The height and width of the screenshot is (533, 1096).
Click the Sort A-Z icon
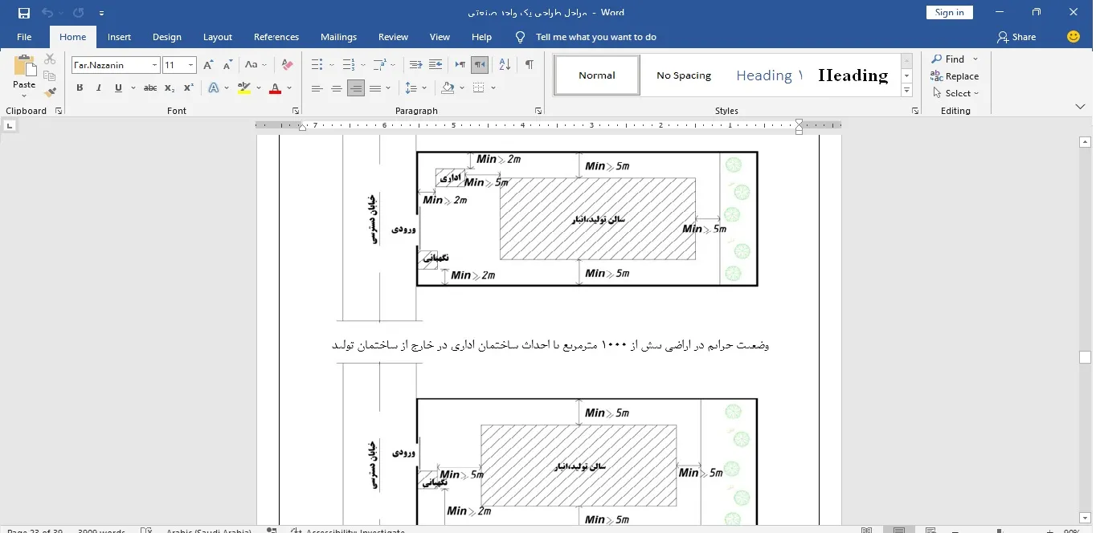[x=505, y=65]
